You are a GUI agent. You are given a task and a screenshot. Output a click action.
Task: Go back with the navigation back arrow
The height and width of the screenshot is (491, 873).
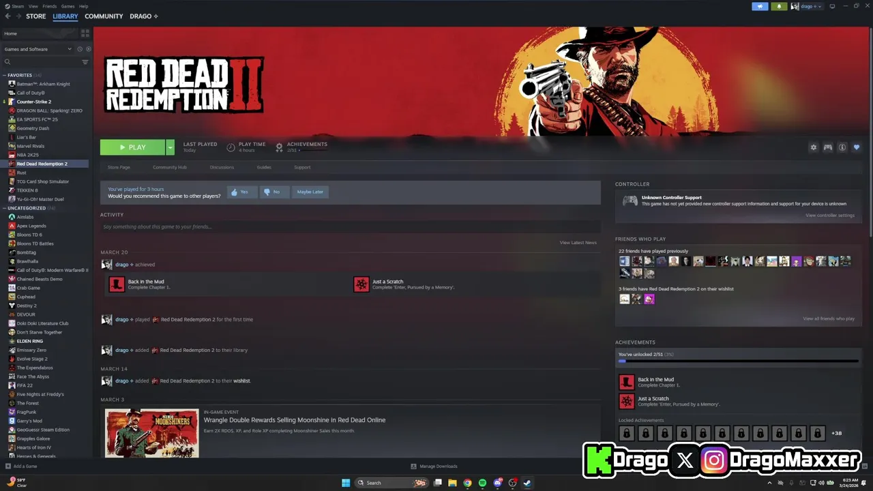coord(8,16)
